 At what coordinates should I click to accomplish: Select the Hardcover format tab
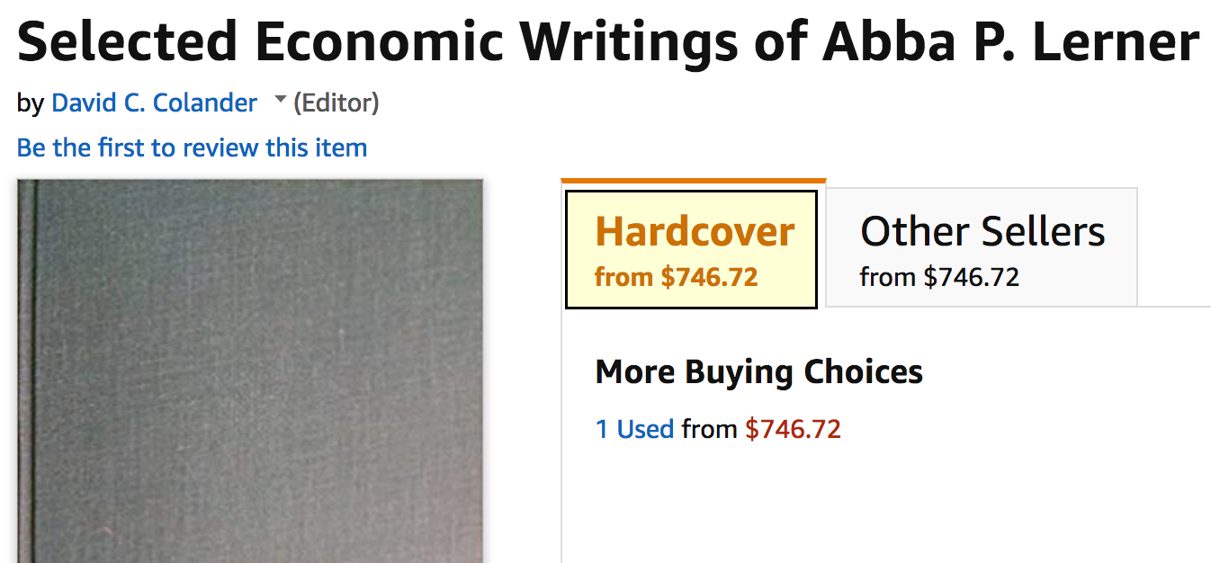[691, 249]
